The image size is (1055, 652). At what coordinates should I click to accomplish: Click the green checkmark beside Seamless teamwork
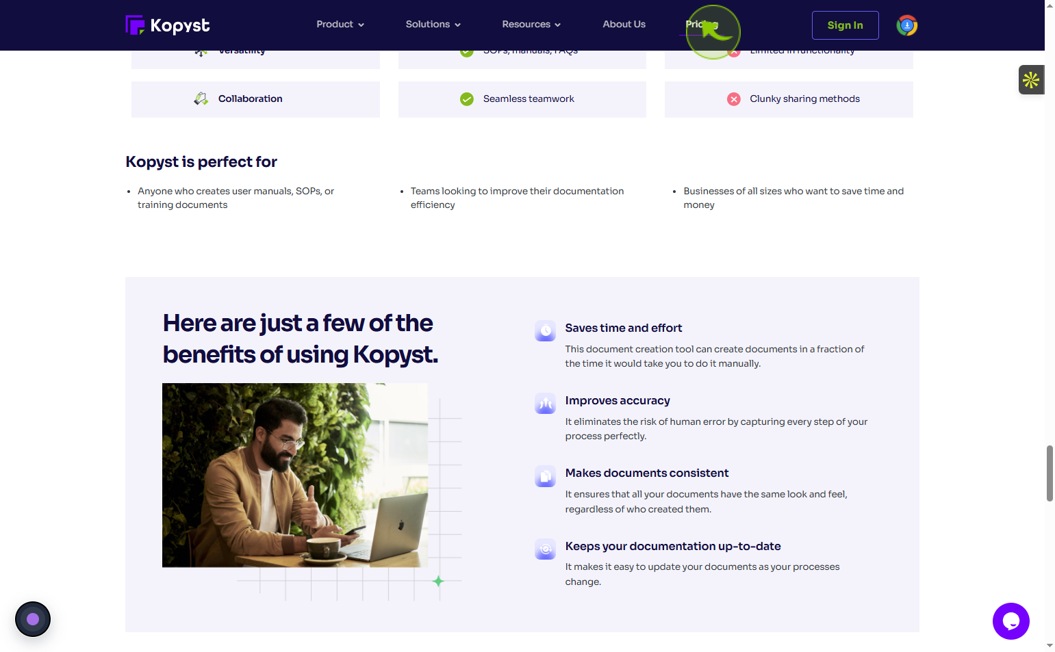coord(467,99)
